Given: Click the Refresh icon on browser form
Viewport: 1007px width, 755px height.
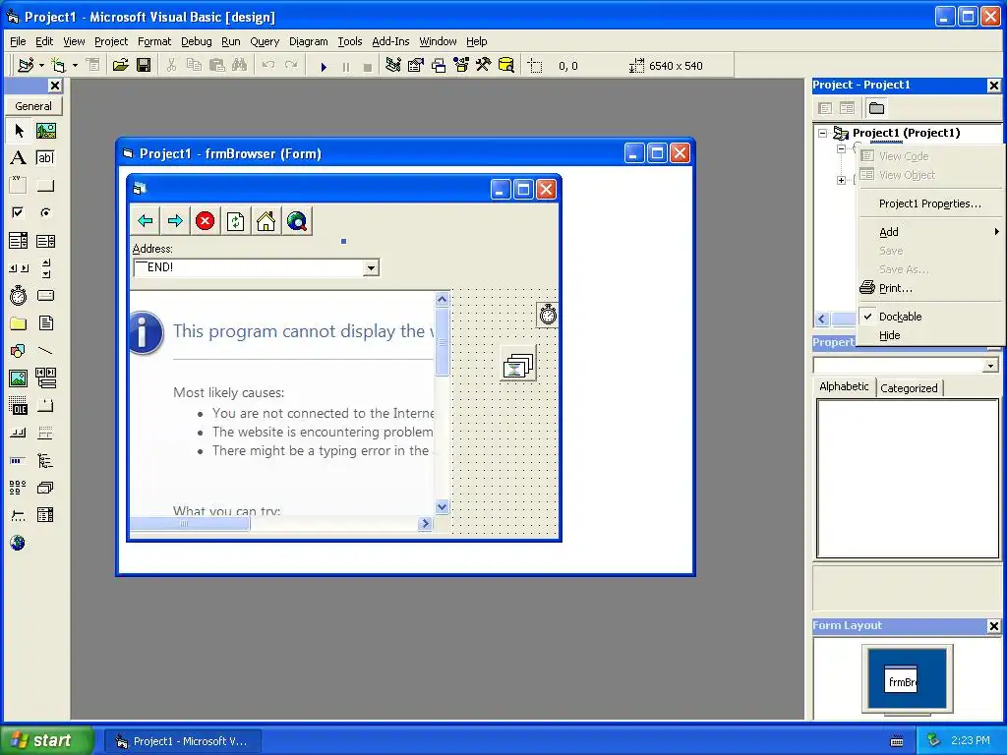Looking at the screenshot, I should pyautogui.click(x=236, y=221).
